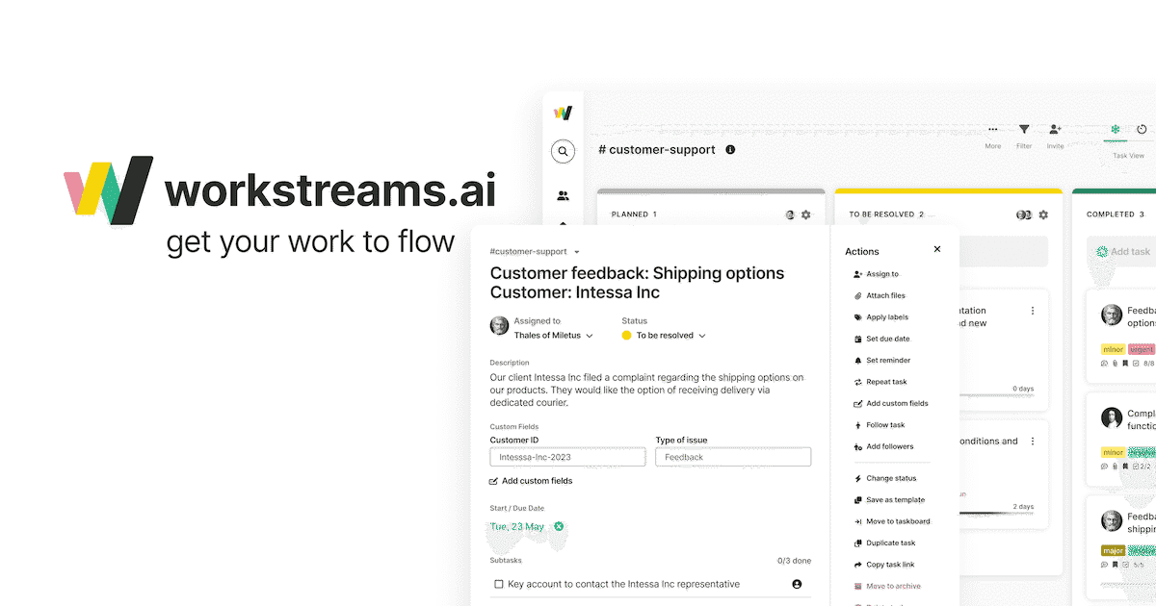Open settings gear in Planned column

pos(806,215)
